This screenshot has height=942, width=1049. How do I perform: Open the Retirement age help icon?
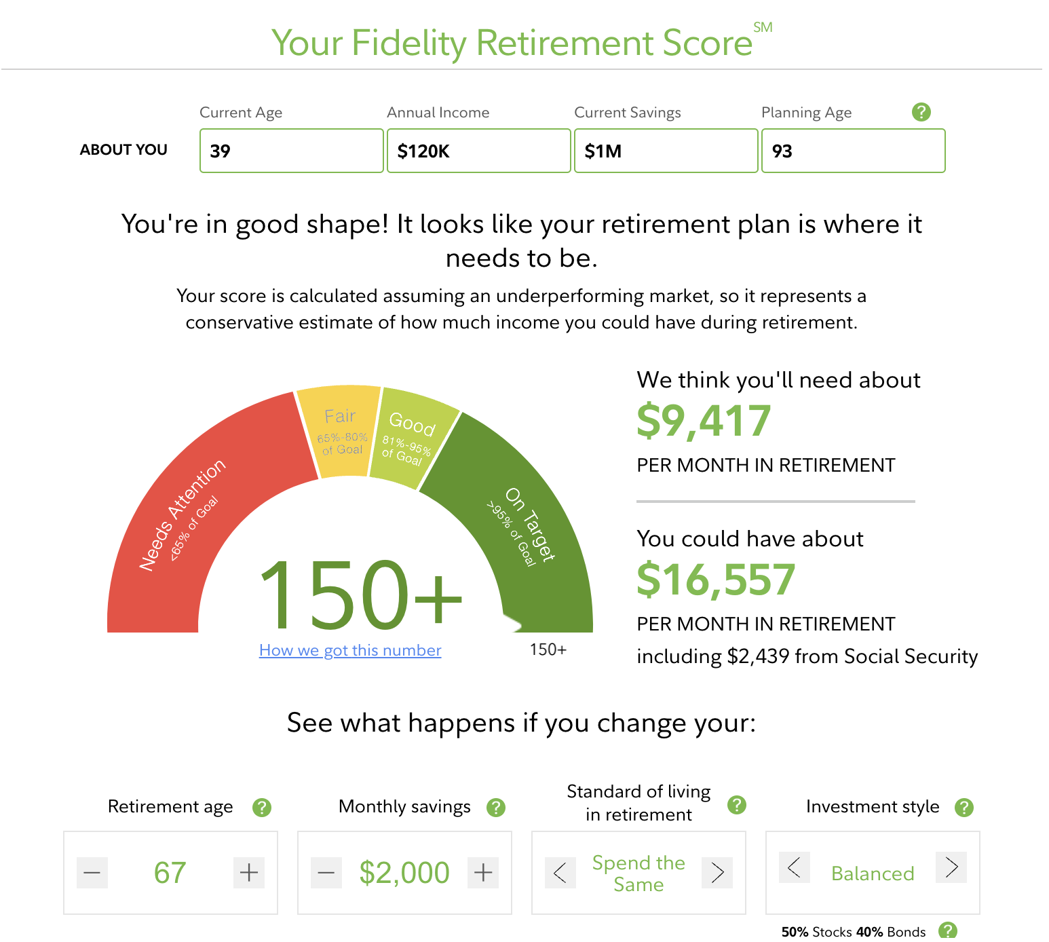pos(261,807)
